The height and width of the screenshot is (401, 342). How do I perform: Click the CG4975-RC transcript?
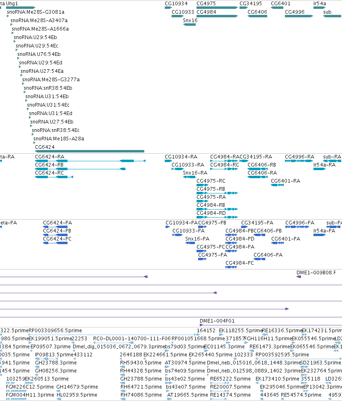203,185
